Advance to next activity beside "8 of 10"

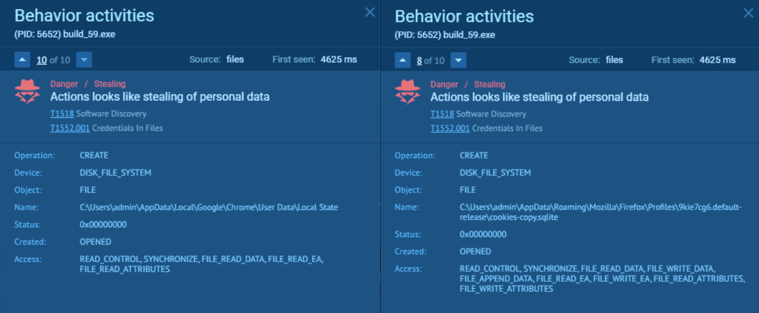tap(459, 60)
